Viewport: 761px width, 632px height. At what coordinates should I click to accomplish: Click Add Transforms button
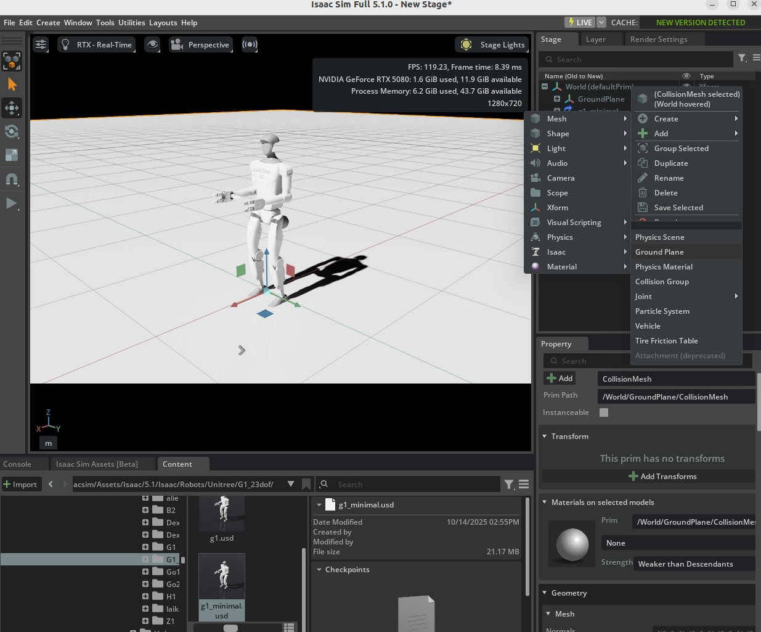(662, 477)
